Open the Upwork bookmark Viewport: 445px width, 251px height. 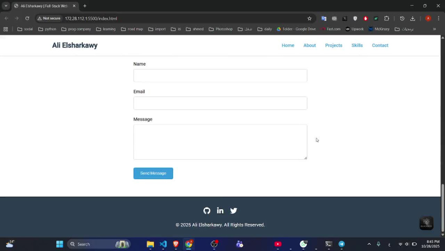pyautogui.click(x=355, y=29)
